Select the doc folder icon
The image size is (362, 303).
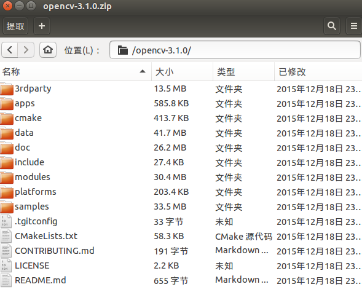tap(7, 148)
